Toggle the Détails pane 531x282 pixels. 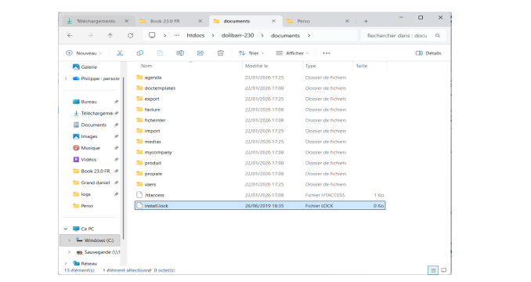point(428,53)
